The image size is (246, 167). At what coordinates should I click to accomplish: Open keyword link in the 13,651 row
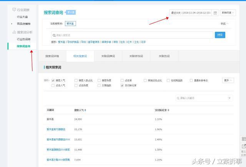(58, 139)
